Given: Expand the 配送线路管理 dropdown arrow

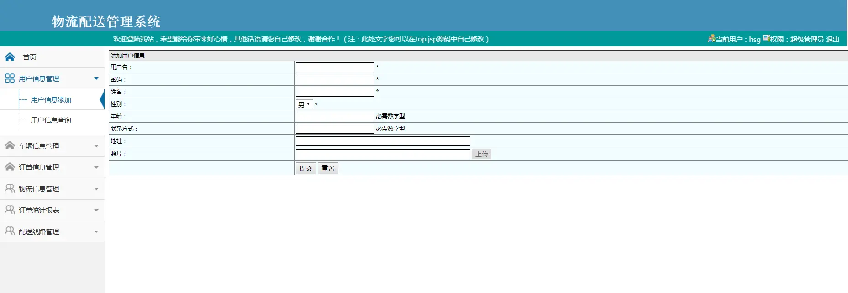Looking at the screenshot, I should (96, 231).
